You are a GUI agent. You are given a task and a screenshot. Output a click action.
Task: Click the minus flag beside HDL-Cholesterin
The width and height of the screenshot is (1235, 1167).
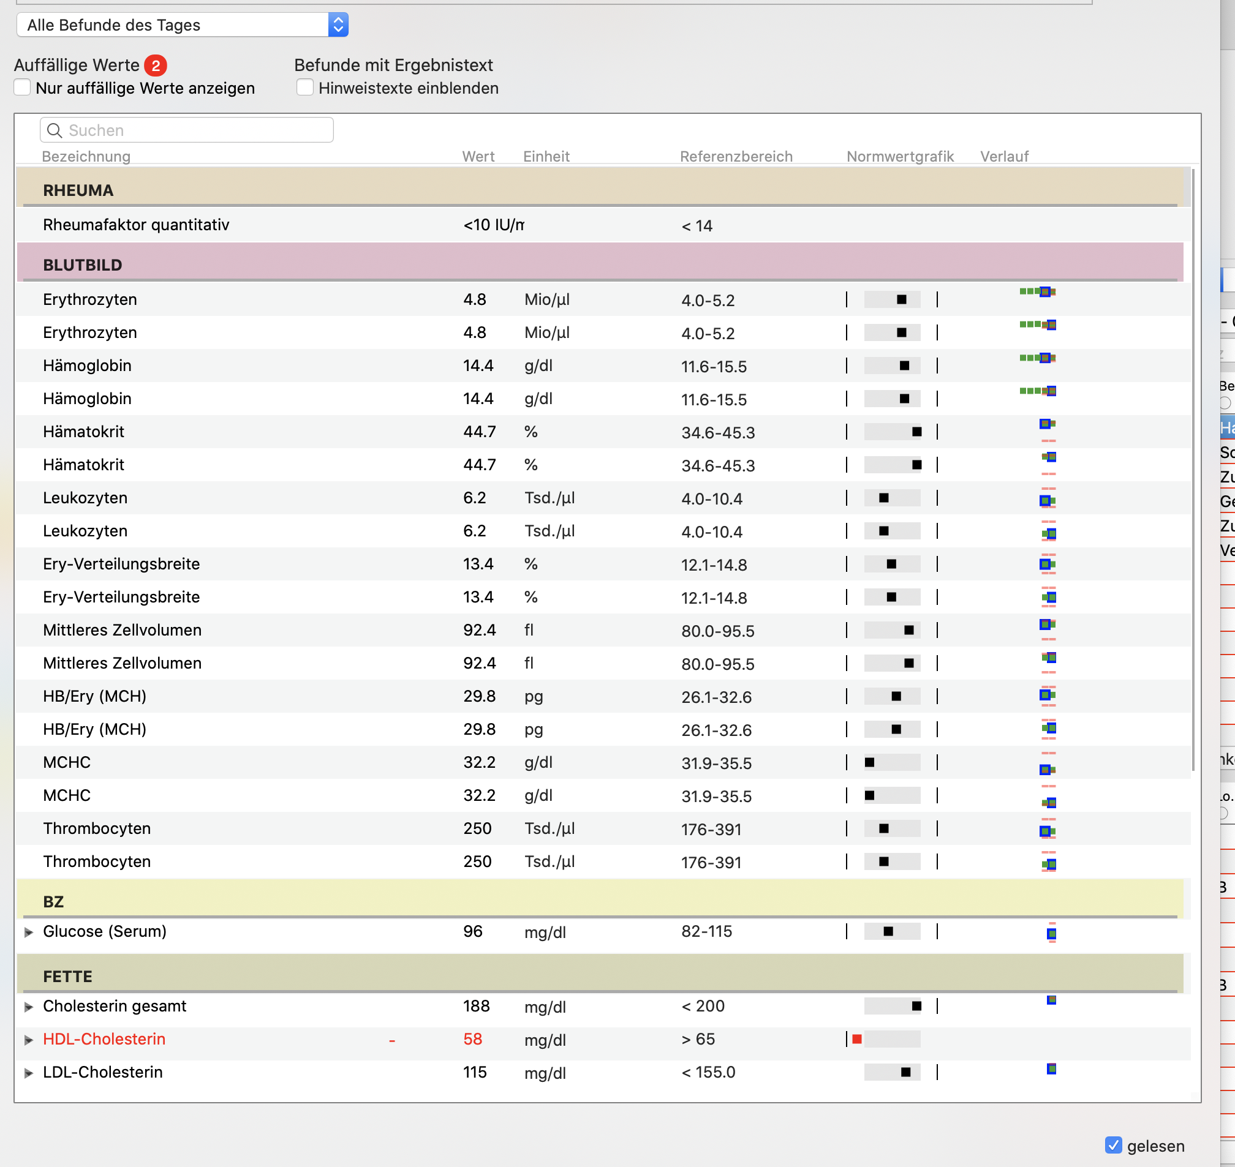point(392,1040)
